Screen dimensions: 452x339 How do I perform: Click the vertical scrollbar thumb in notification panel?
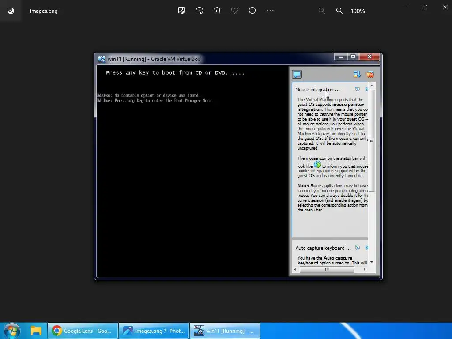pos(372,140)
